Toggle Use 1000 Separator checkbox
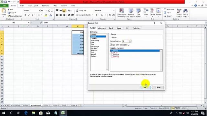Viewport: 207px width, 116px height. [111, 45]
